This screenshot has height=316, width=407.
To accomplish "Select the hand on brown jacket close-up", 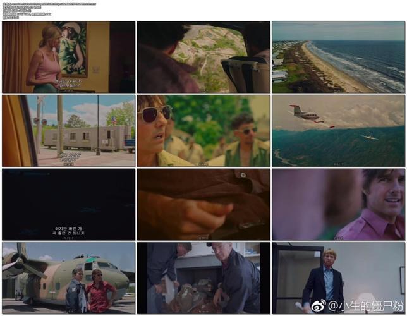I will click(203, 204).
